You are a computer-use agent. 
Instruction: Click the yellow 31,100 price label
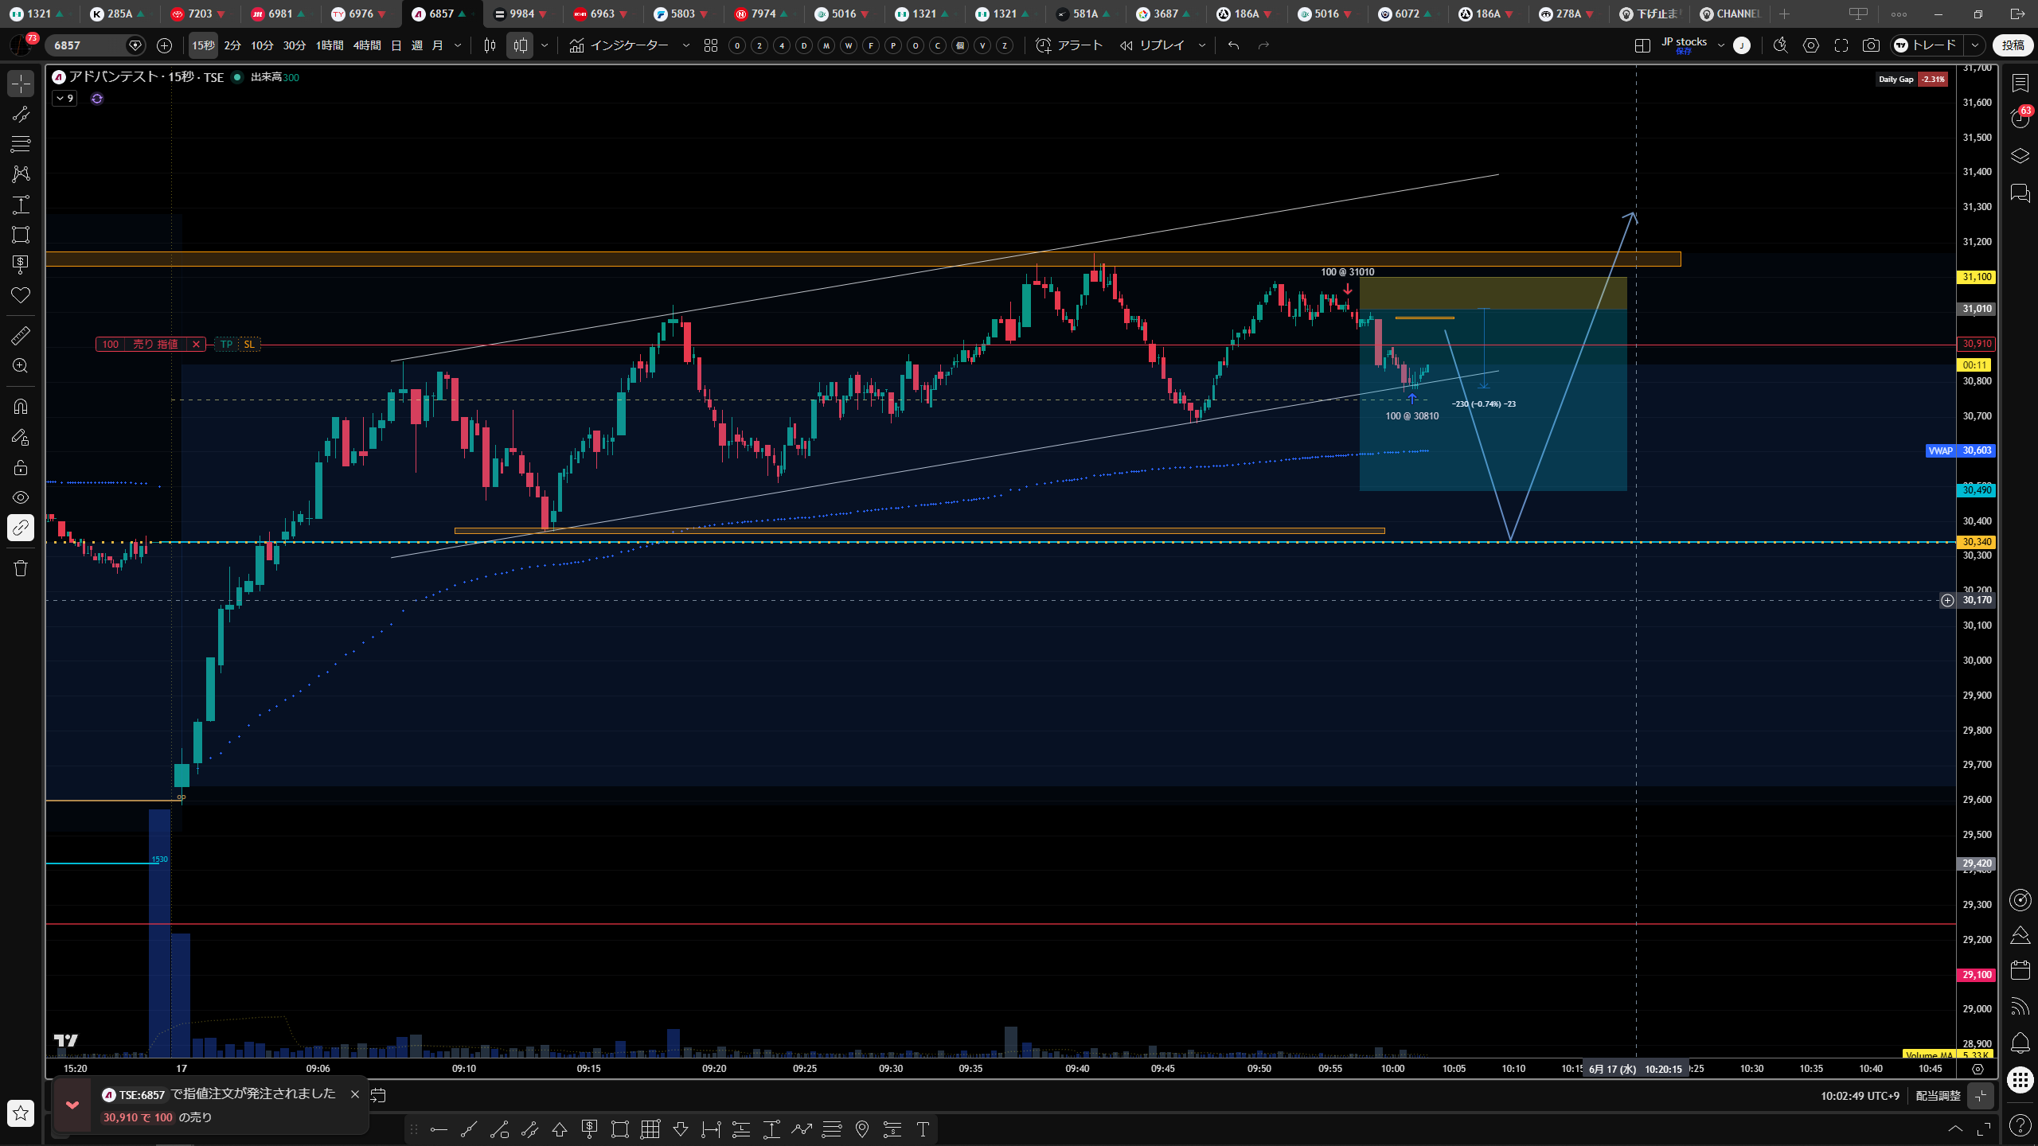(1976, 277)
